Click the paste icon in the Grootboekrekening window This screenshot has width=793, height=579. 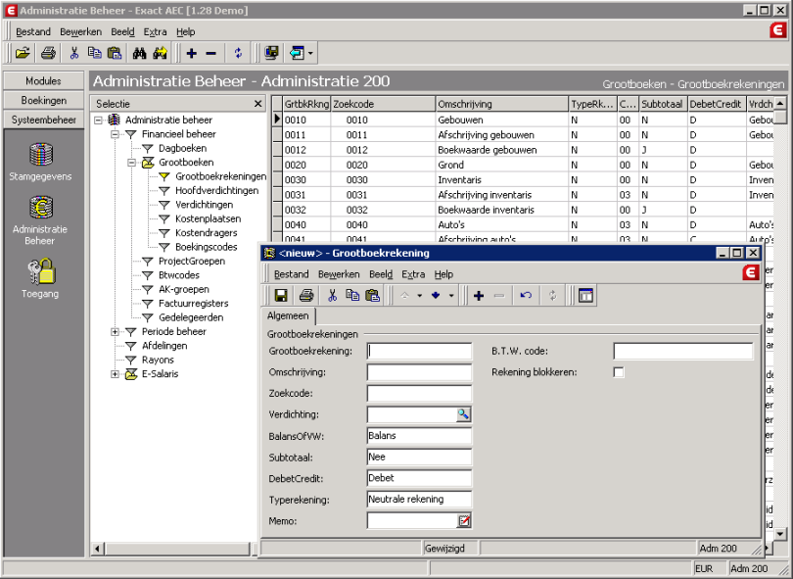[373, 296]
